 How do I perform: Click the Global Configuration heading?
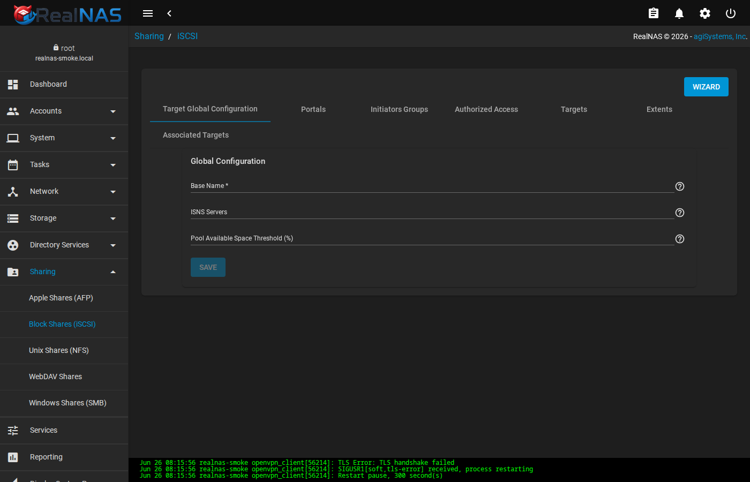(228, 161)
